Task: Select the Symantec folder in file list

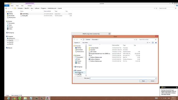Action: (93, 50)
